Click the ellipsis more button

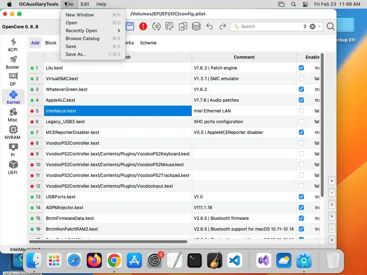(x=332, y=228)
